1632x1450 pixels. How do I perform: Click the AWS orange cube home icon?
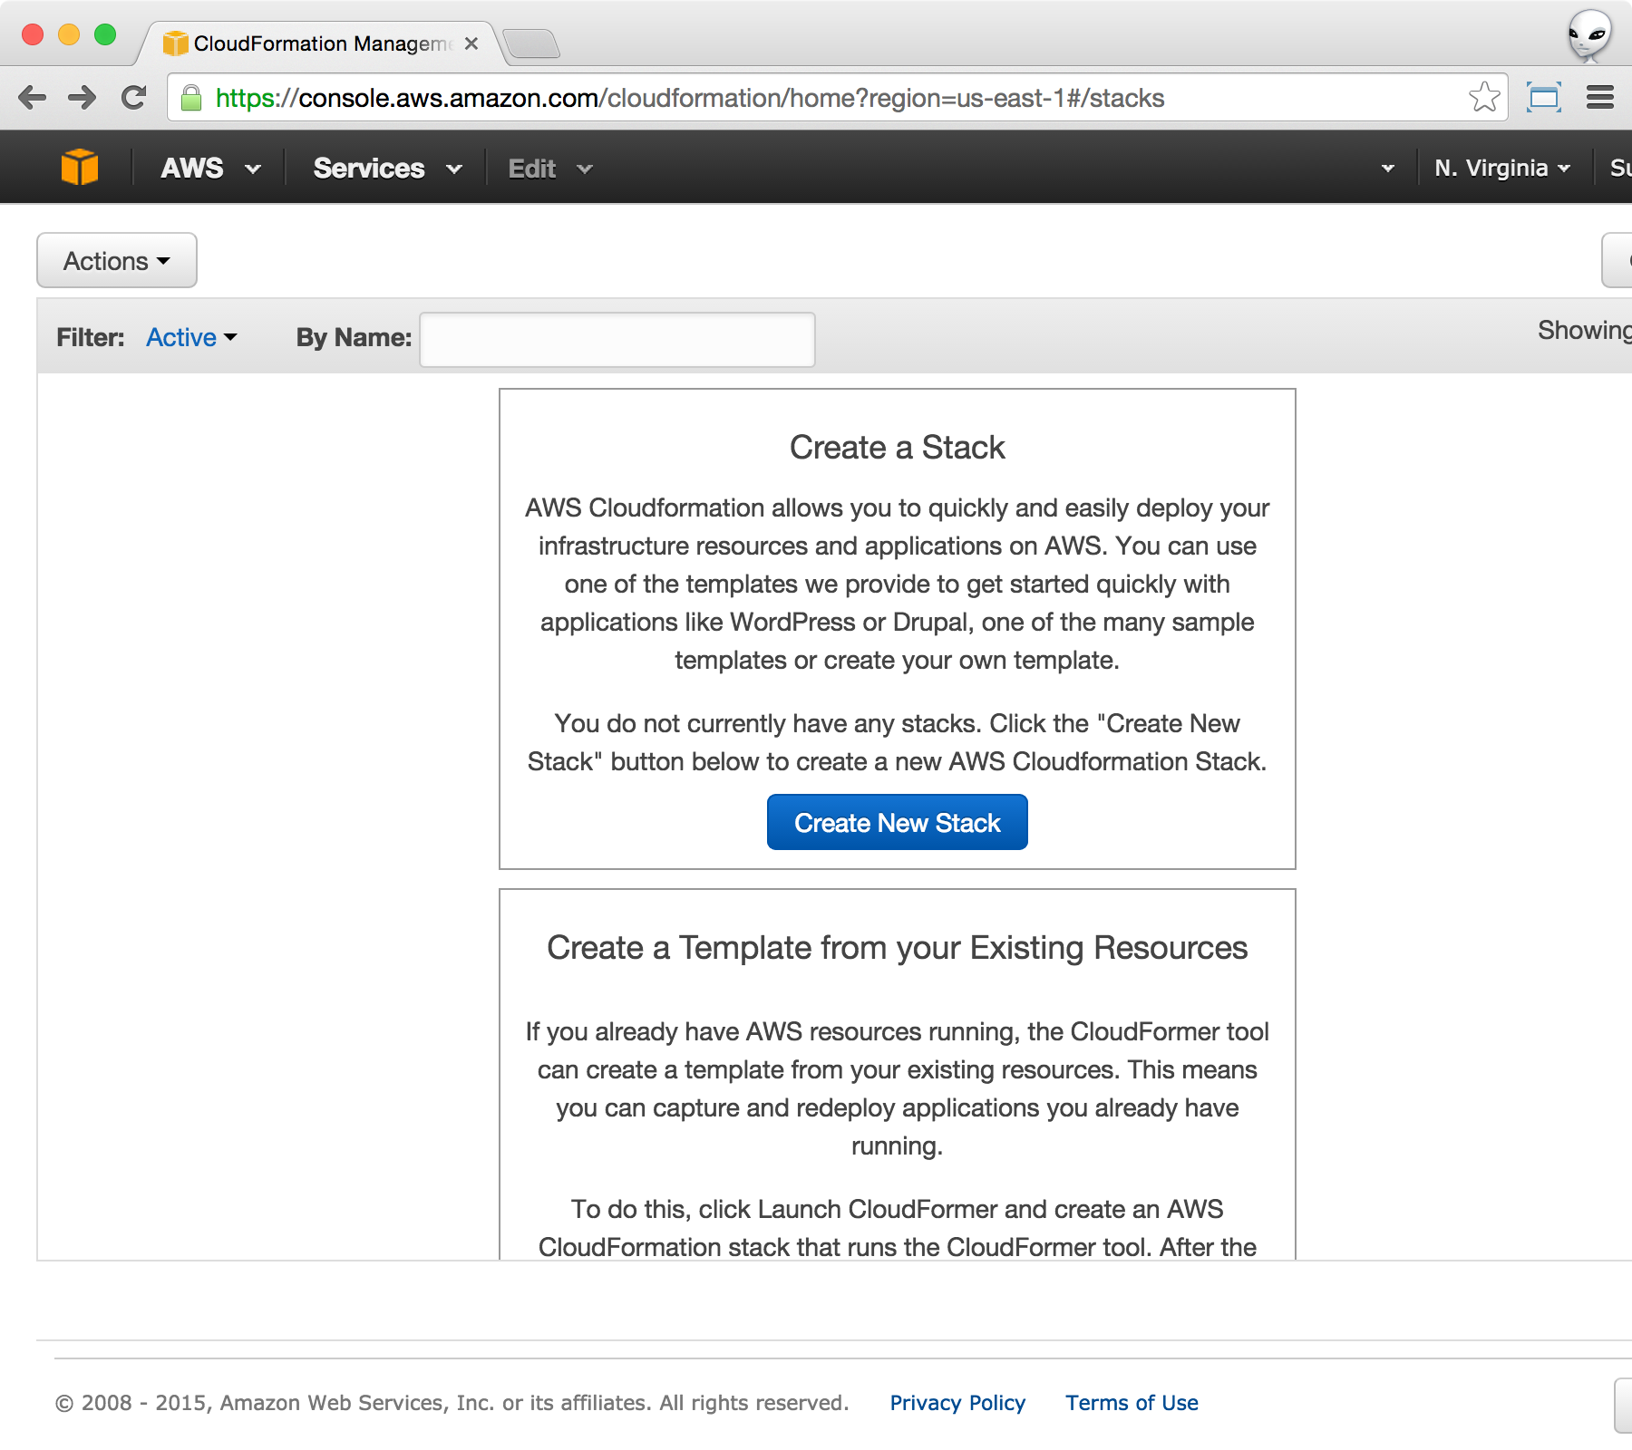80,168
